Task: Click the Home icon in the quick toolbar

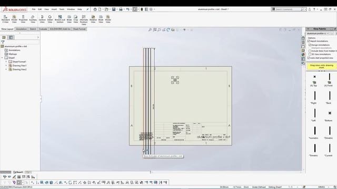Action: (x=95, y=9)
